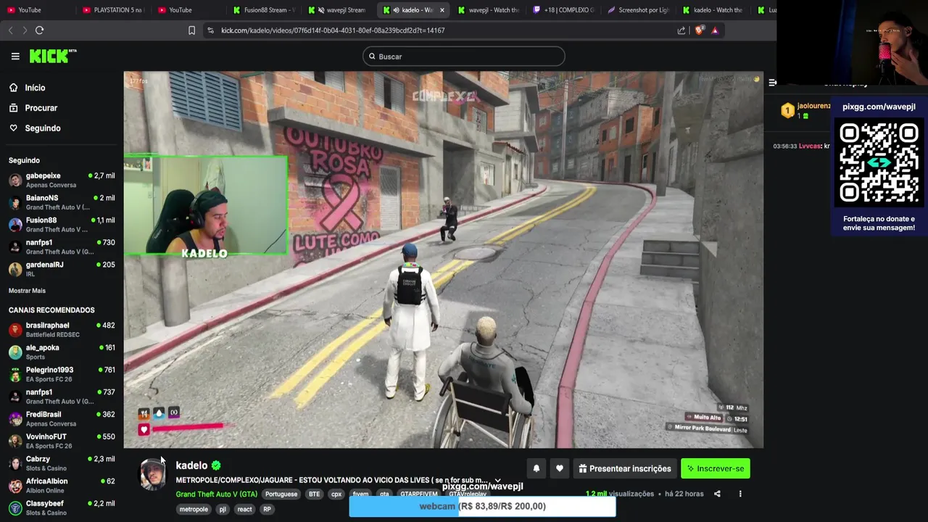
Task: Open gardenalRJ channel in sidebar
Action: [62, 269]
